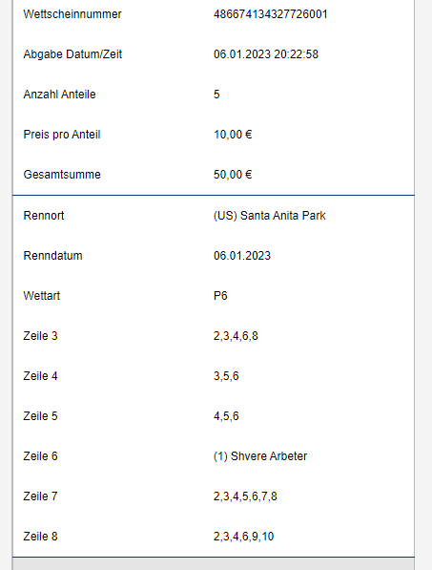
Task: Select Zeile 3 picks 2,3,4,6,8
Action: (236, 336)
